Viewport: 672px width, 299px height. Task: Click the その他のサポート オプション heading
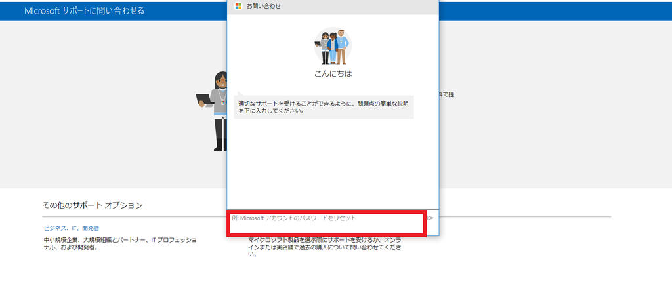click(x=93, y=205)
